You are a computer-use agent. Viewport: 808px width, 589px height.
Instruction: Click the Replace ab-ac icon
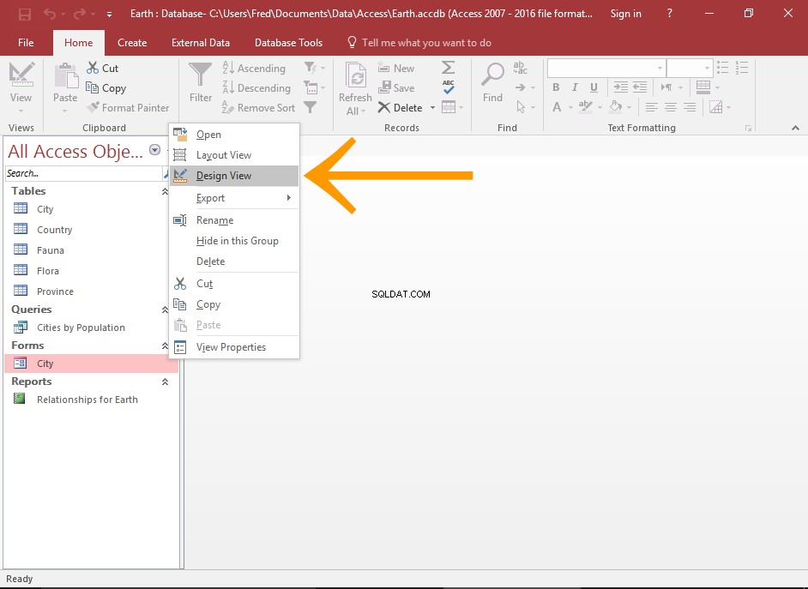tap(521, 68)
